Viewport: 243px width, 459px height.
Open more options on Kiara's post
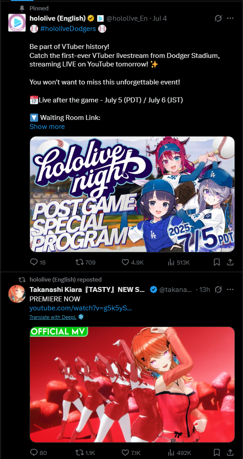click(230, 290)
